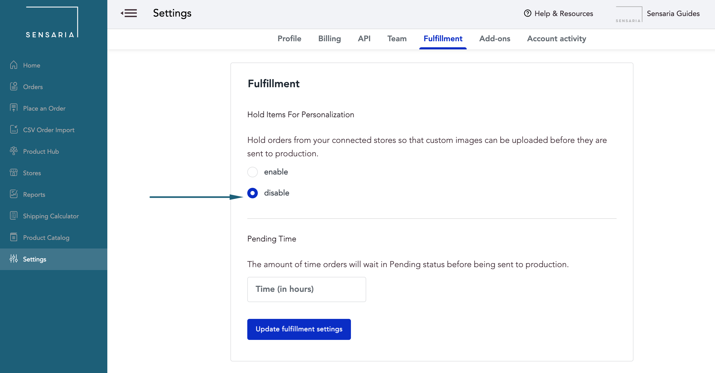Image resolution: width=715 pixels, height=373 pixels.
Task: Select the Fulfillment tab
Action: [443, 39]
